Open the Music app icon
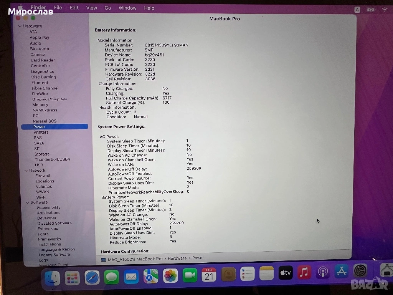This screenshot has height=295, width=393. pos(304,272)
